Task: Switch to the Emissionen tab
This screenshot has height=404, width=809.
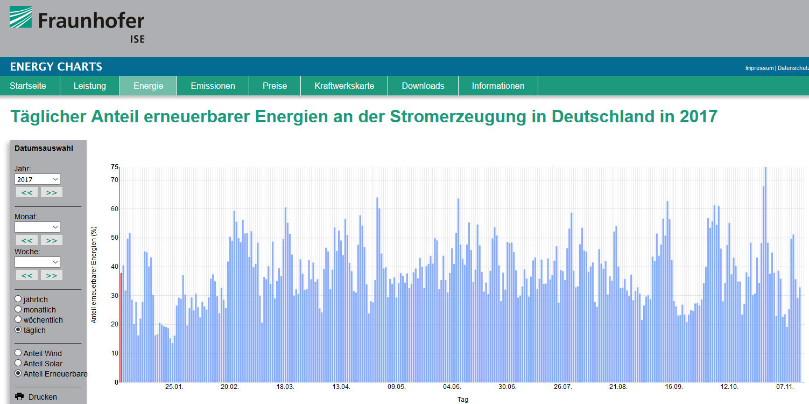Action: pyautogui.click(x=213, y=86)
